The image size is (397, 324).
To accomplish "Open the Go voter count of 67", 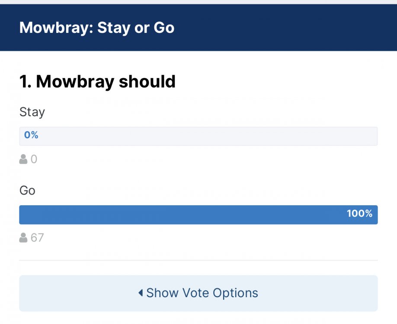I will [37, 238].
